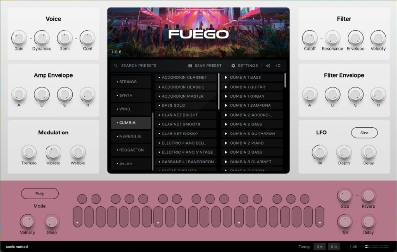
Task: Play the Cumbia 1 Guitar preview arrow
Action: (226, 87)
